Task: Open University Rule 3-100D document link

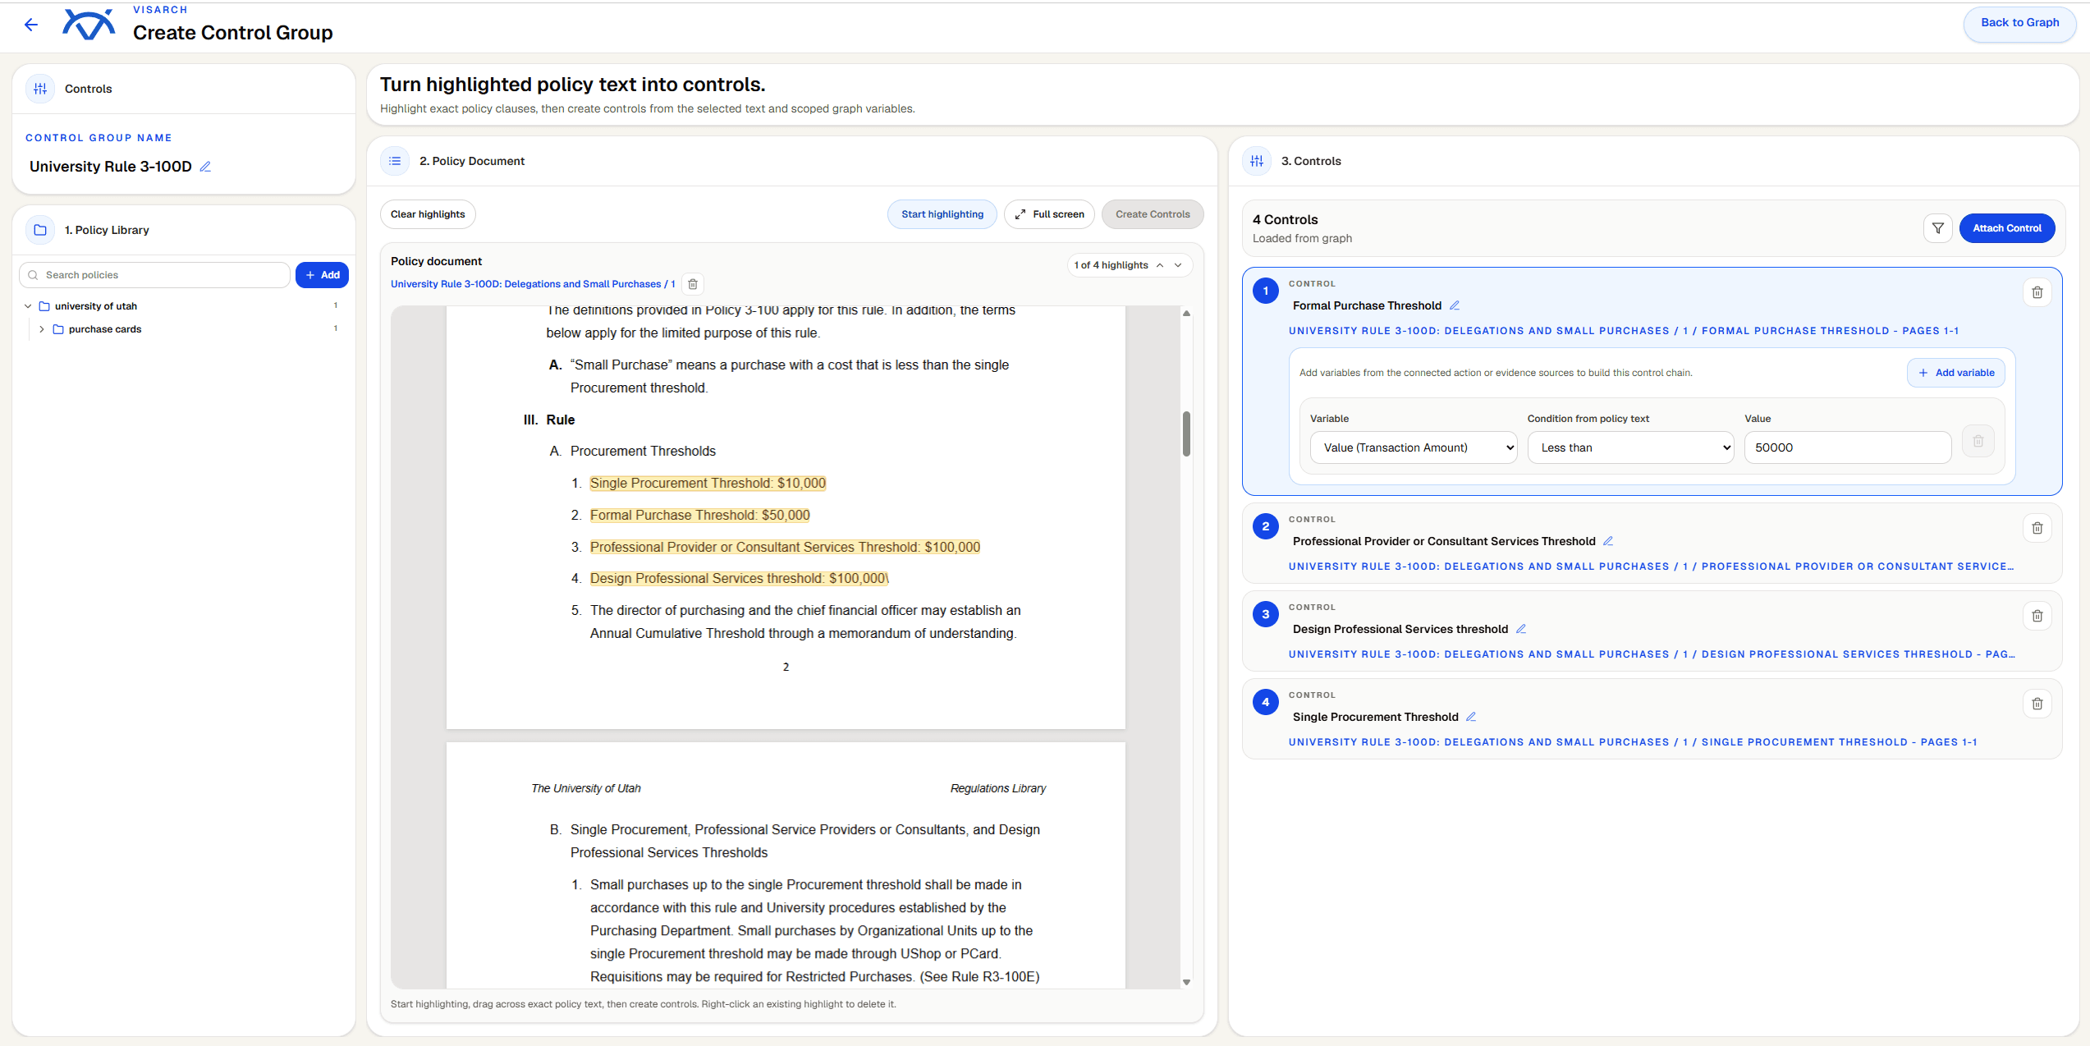Action: (533, 284)
